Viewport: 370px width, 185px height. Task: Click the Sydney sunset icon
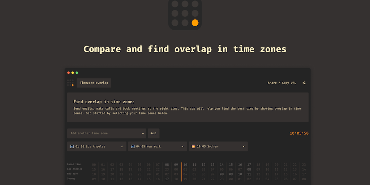194,146
